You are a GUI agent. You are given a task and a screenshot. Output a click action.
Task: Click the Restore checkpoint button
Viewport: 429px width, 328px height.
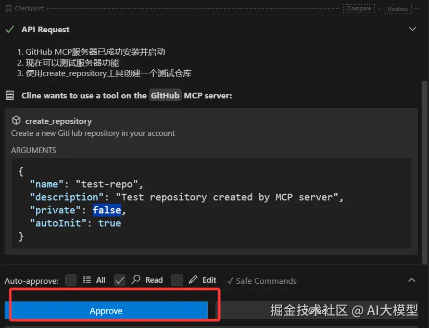click(397, 9)
